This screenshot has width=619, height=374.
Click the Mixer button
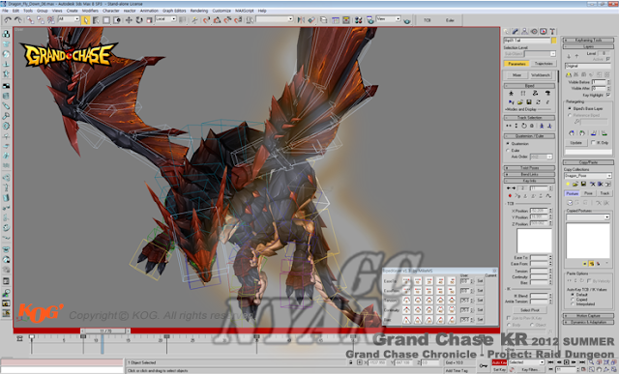click(x=516, y=75)
